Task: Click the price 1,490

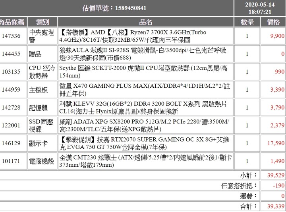Action: (277, 161)
